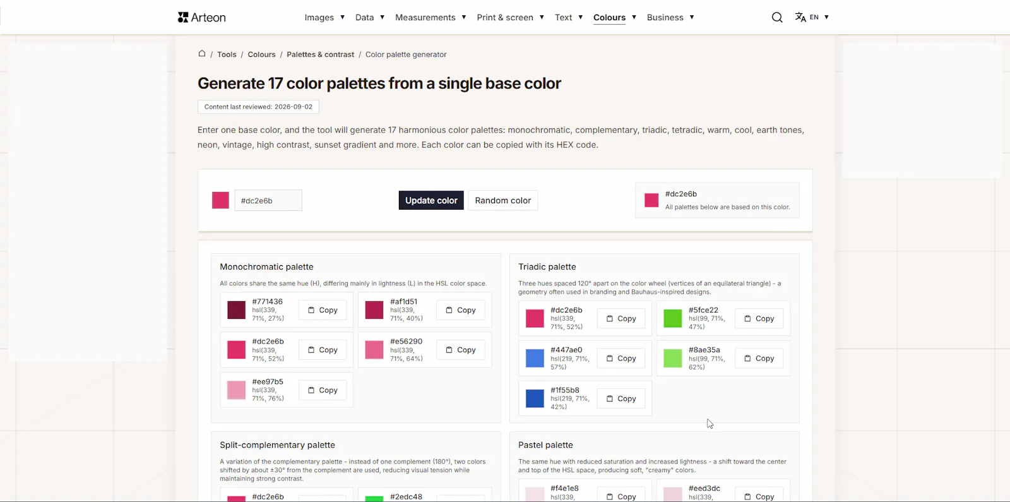
Task: Open the site search magnifier icon
Action: (x=777, y=17)
